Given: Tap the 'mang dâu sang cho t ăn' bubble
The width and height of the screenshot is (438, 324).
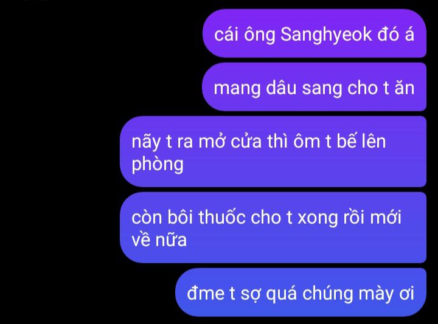Looking at the screenshot, I should coord(315,87).
